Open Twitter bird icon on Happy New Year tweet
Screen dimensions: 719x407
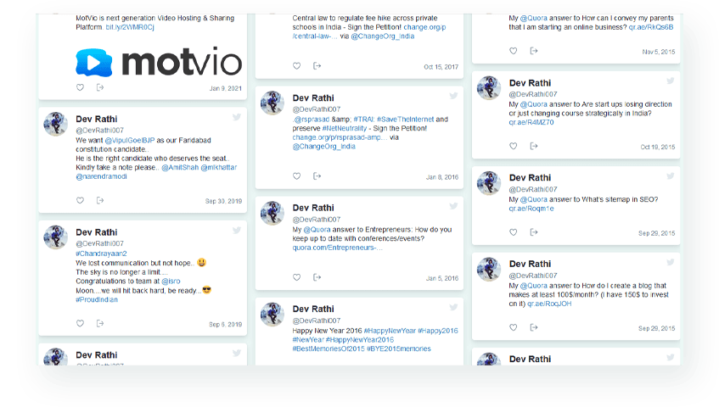tap(453, 307)
